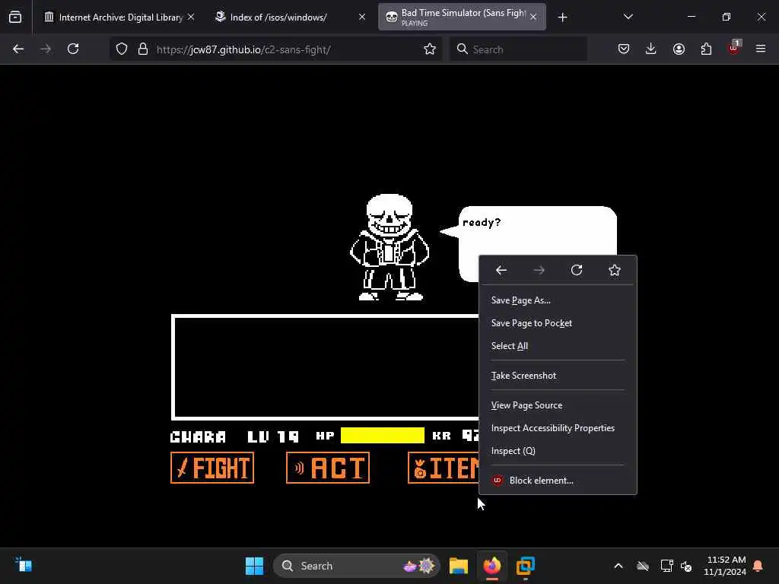Close the Index of /isos/windows/ tab
The width and height of the screenshot is (779, 584).
pos(362,17)
